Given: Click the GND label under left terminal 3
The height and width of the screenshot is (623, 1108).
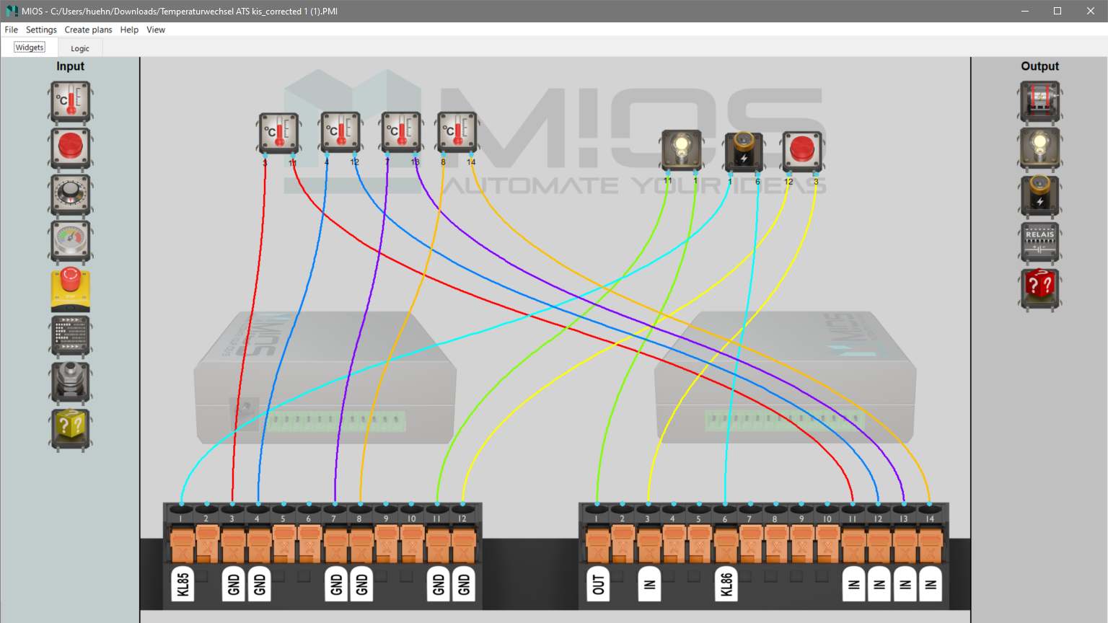Looking at the screenshot, I should 234,584.
